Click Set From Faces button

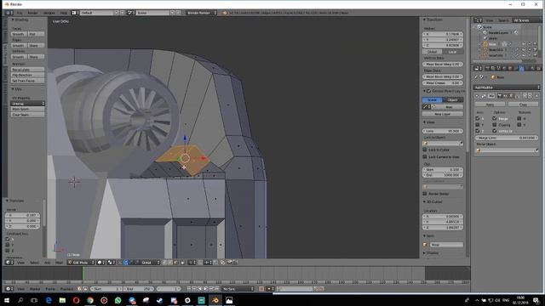(x=28, y=81)
